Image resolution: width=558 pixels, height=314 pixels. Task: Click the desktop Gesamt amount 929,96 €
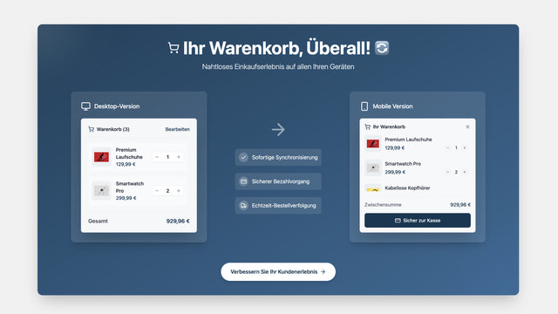(x=178, y=221)
